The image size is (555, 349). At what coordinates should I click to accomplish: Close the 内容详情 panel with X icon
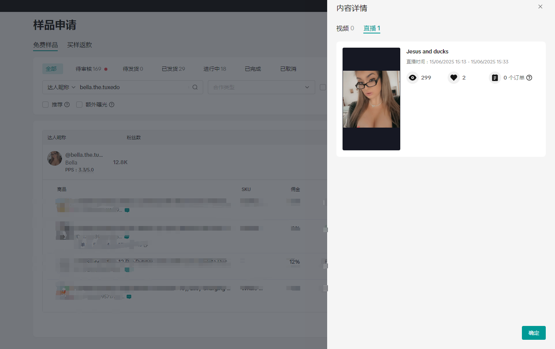(x=540, y=7)
